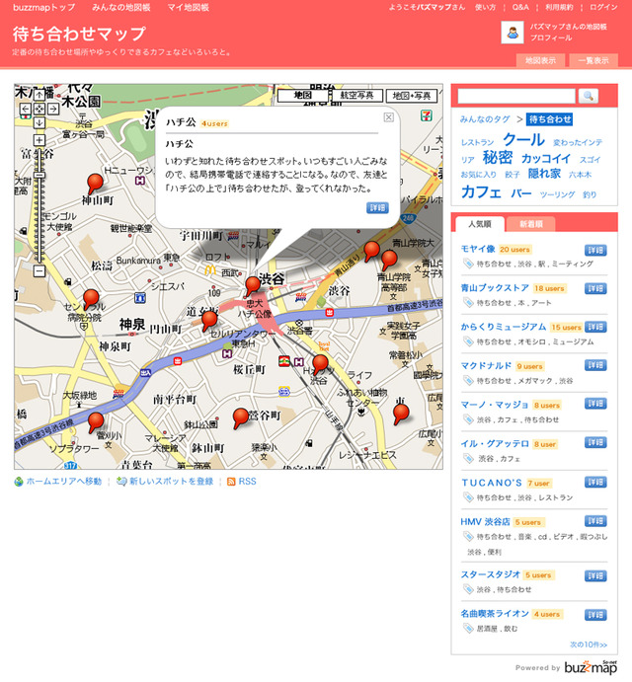Switch map to 航空写真 view

tap(356, 96)
